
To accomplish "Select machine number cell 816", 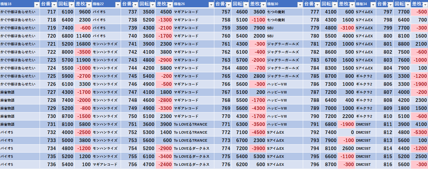I will [385, 165].
